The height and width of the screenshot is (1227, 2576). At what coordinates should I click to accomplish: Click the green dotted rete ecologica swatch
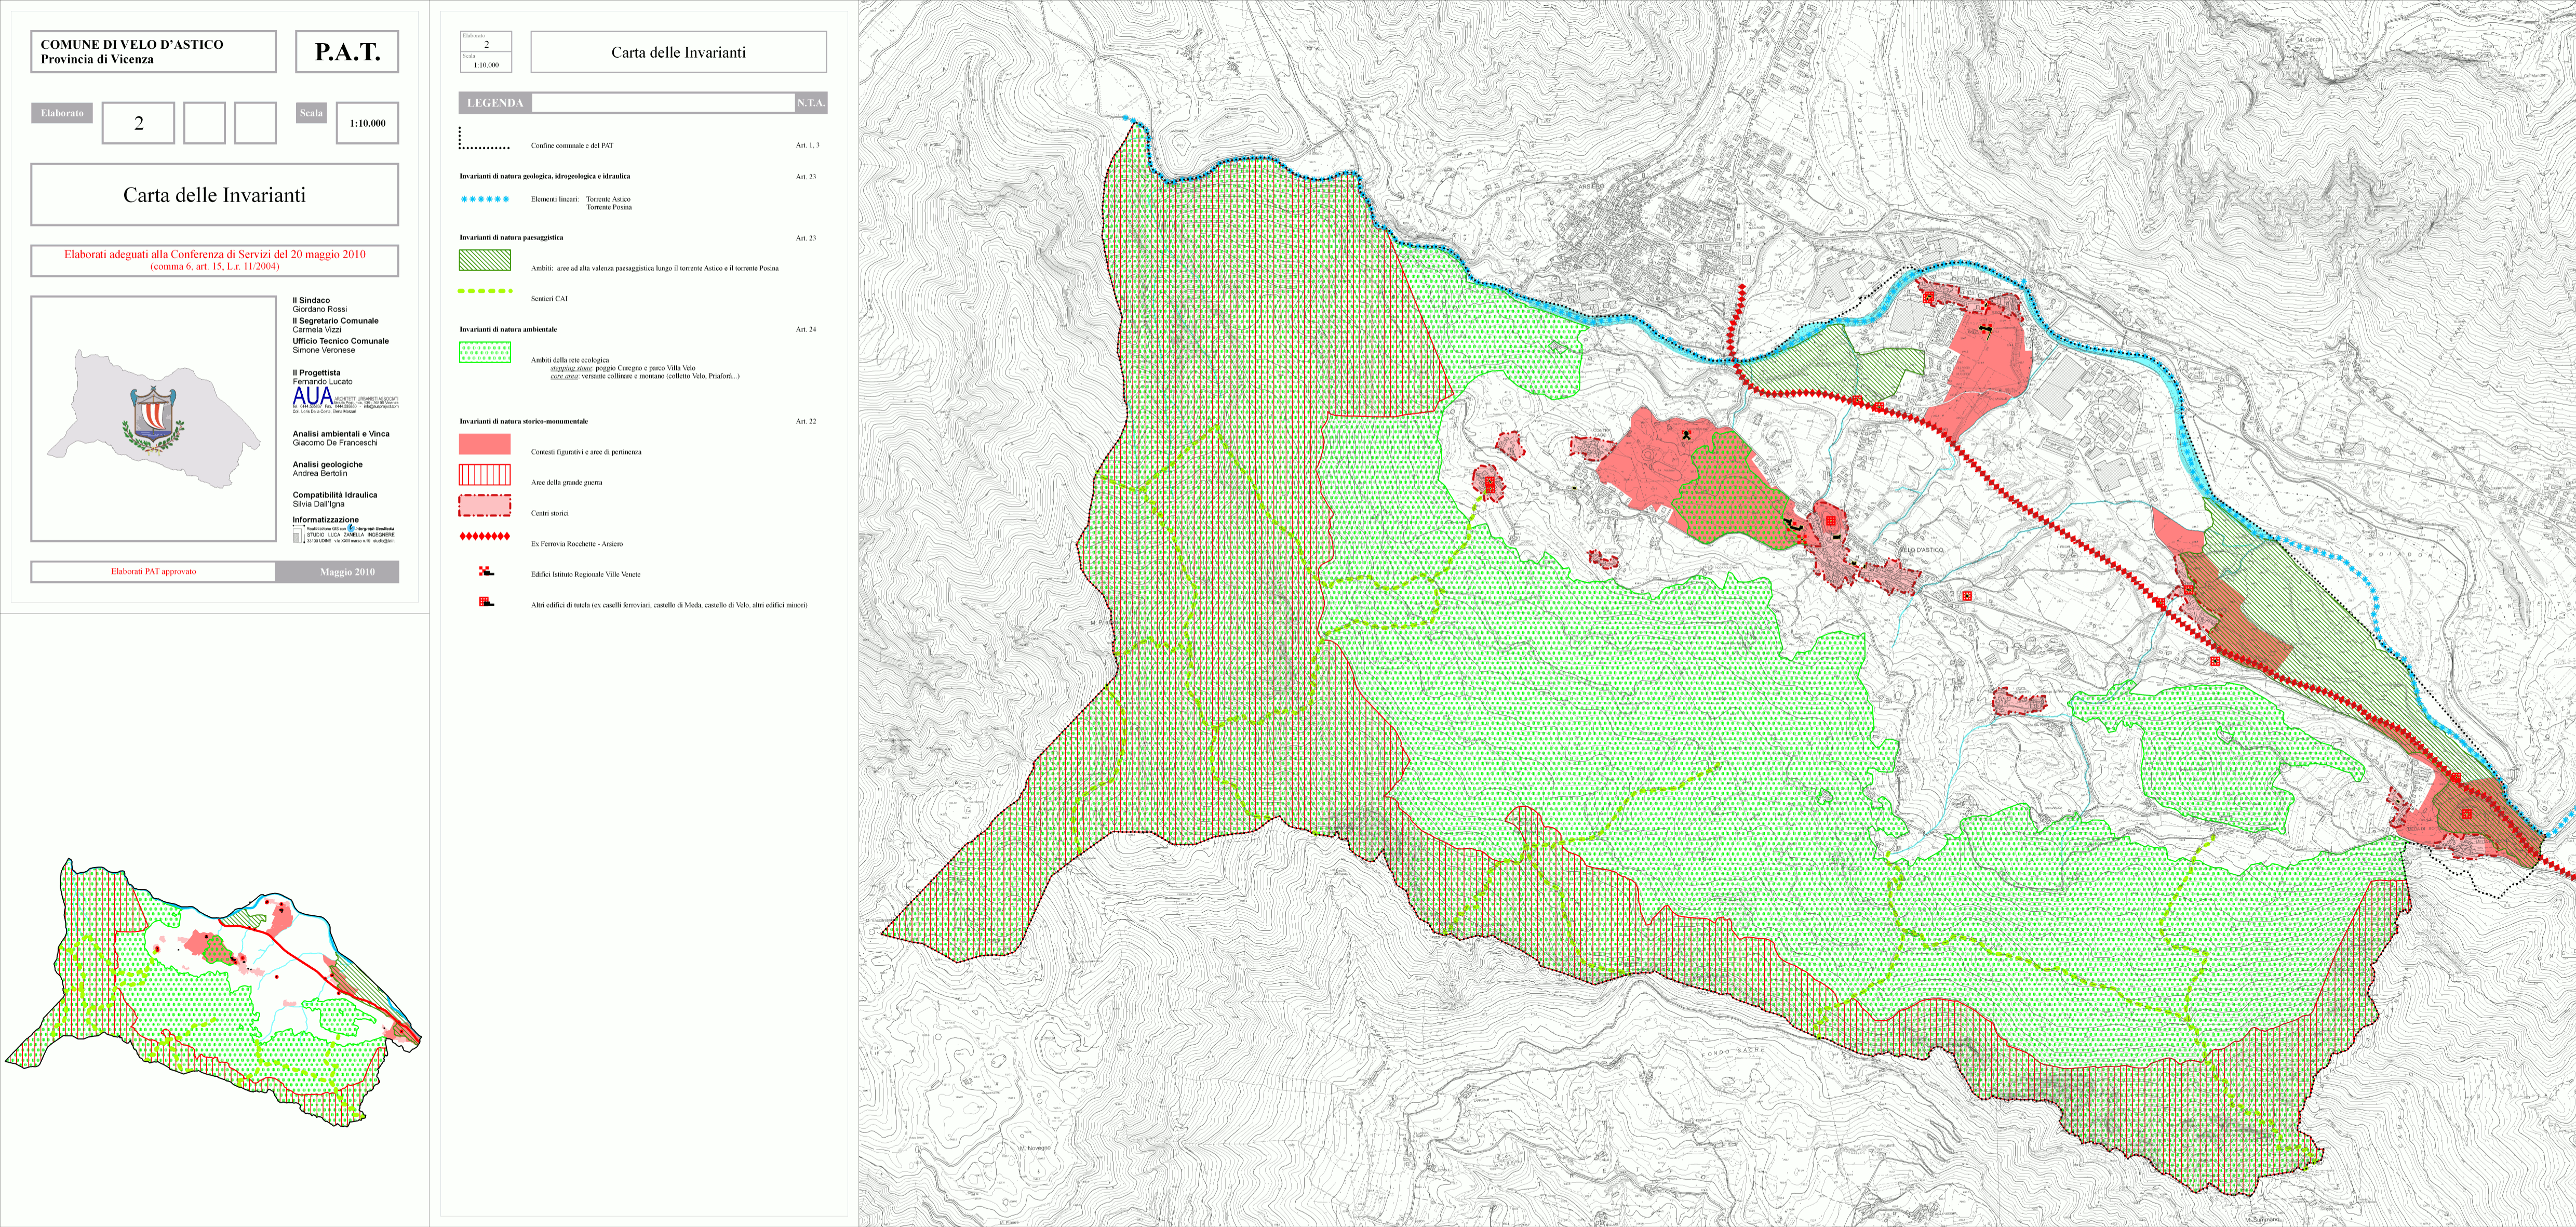[485, 353]
